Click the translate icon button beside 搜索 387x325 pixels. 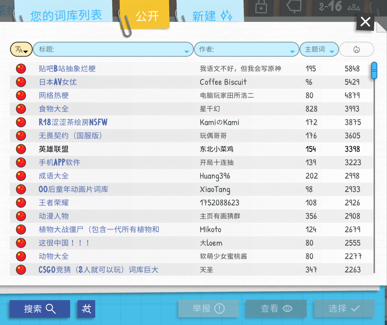[87, 309]
